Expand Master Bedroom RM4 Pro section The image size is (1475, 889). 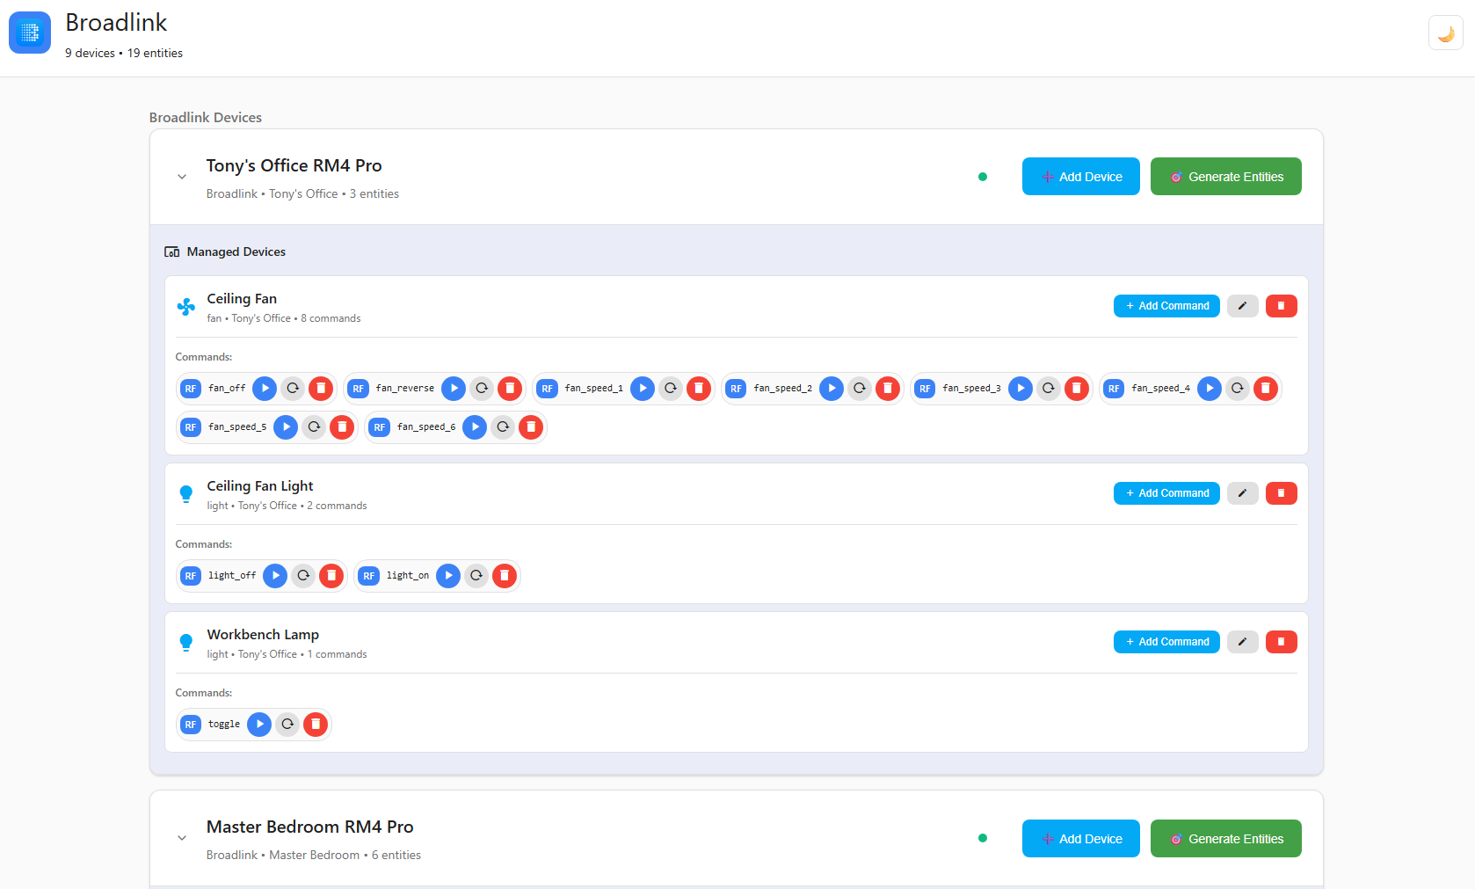pyautogui.click(x=182, y=838)
